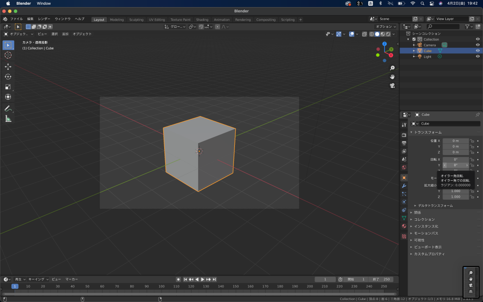This screenshot has height=302, width=483.
Task: Toggle the Collection eye visibility icon
Action: (x=478, y=39)
